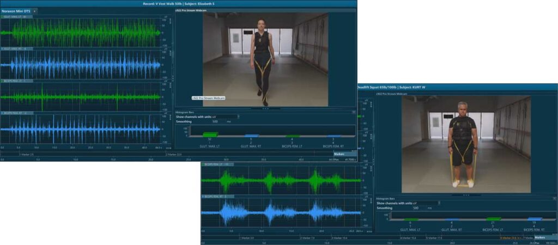Viewport: 558px width, 245px height.
Task: Select the Noraxon Mini DTS tab
Action: 16,11
